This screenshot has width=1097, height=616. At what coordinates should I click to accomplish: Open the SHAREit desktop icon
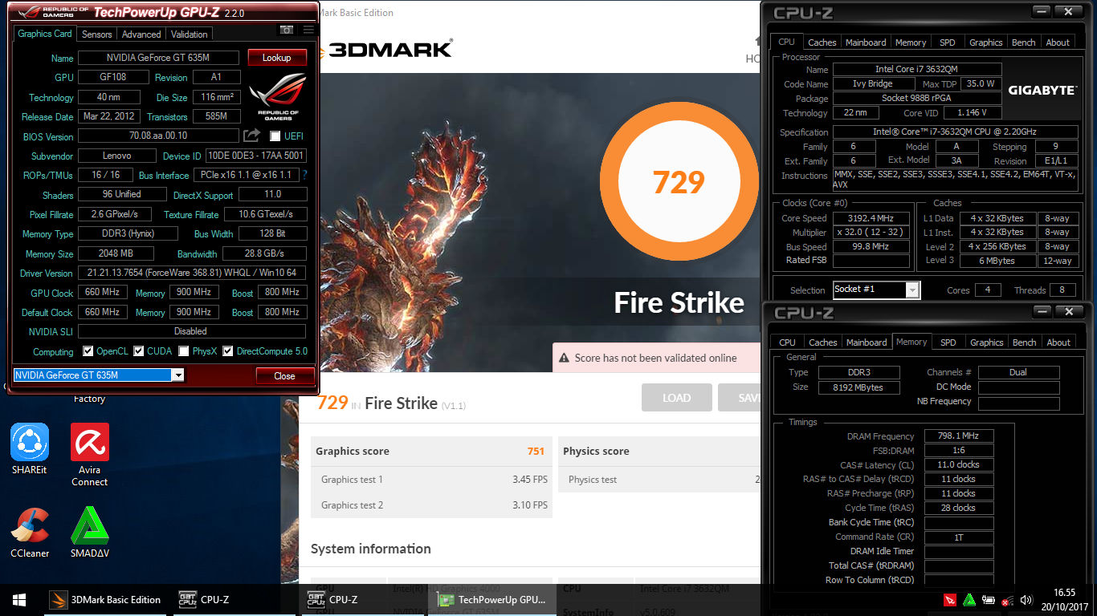pos(30,449)
